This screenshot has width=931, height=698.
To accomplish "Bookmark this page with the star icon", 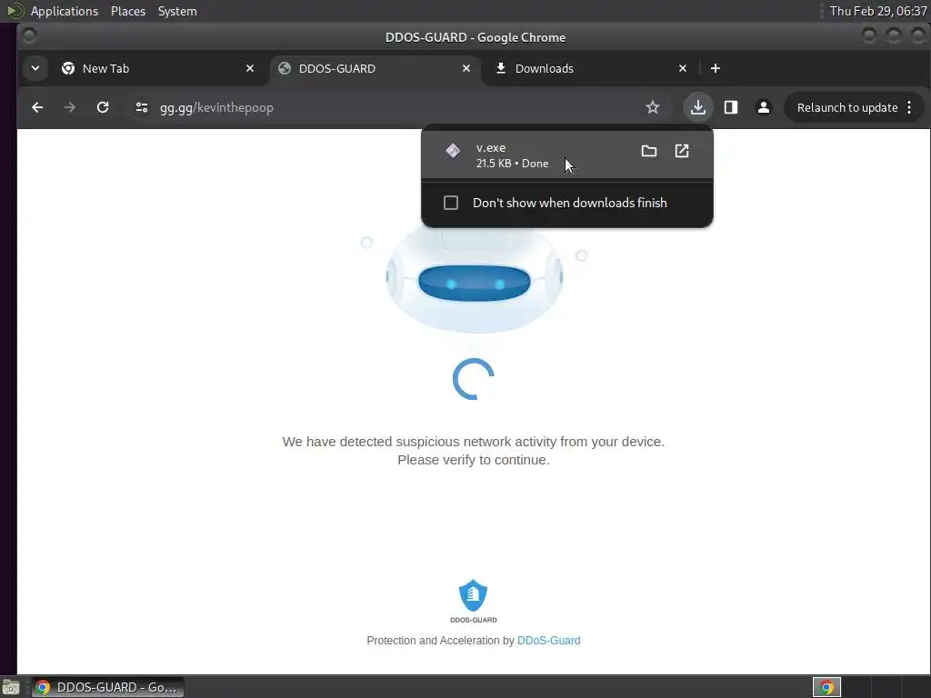I will [653, 107].
